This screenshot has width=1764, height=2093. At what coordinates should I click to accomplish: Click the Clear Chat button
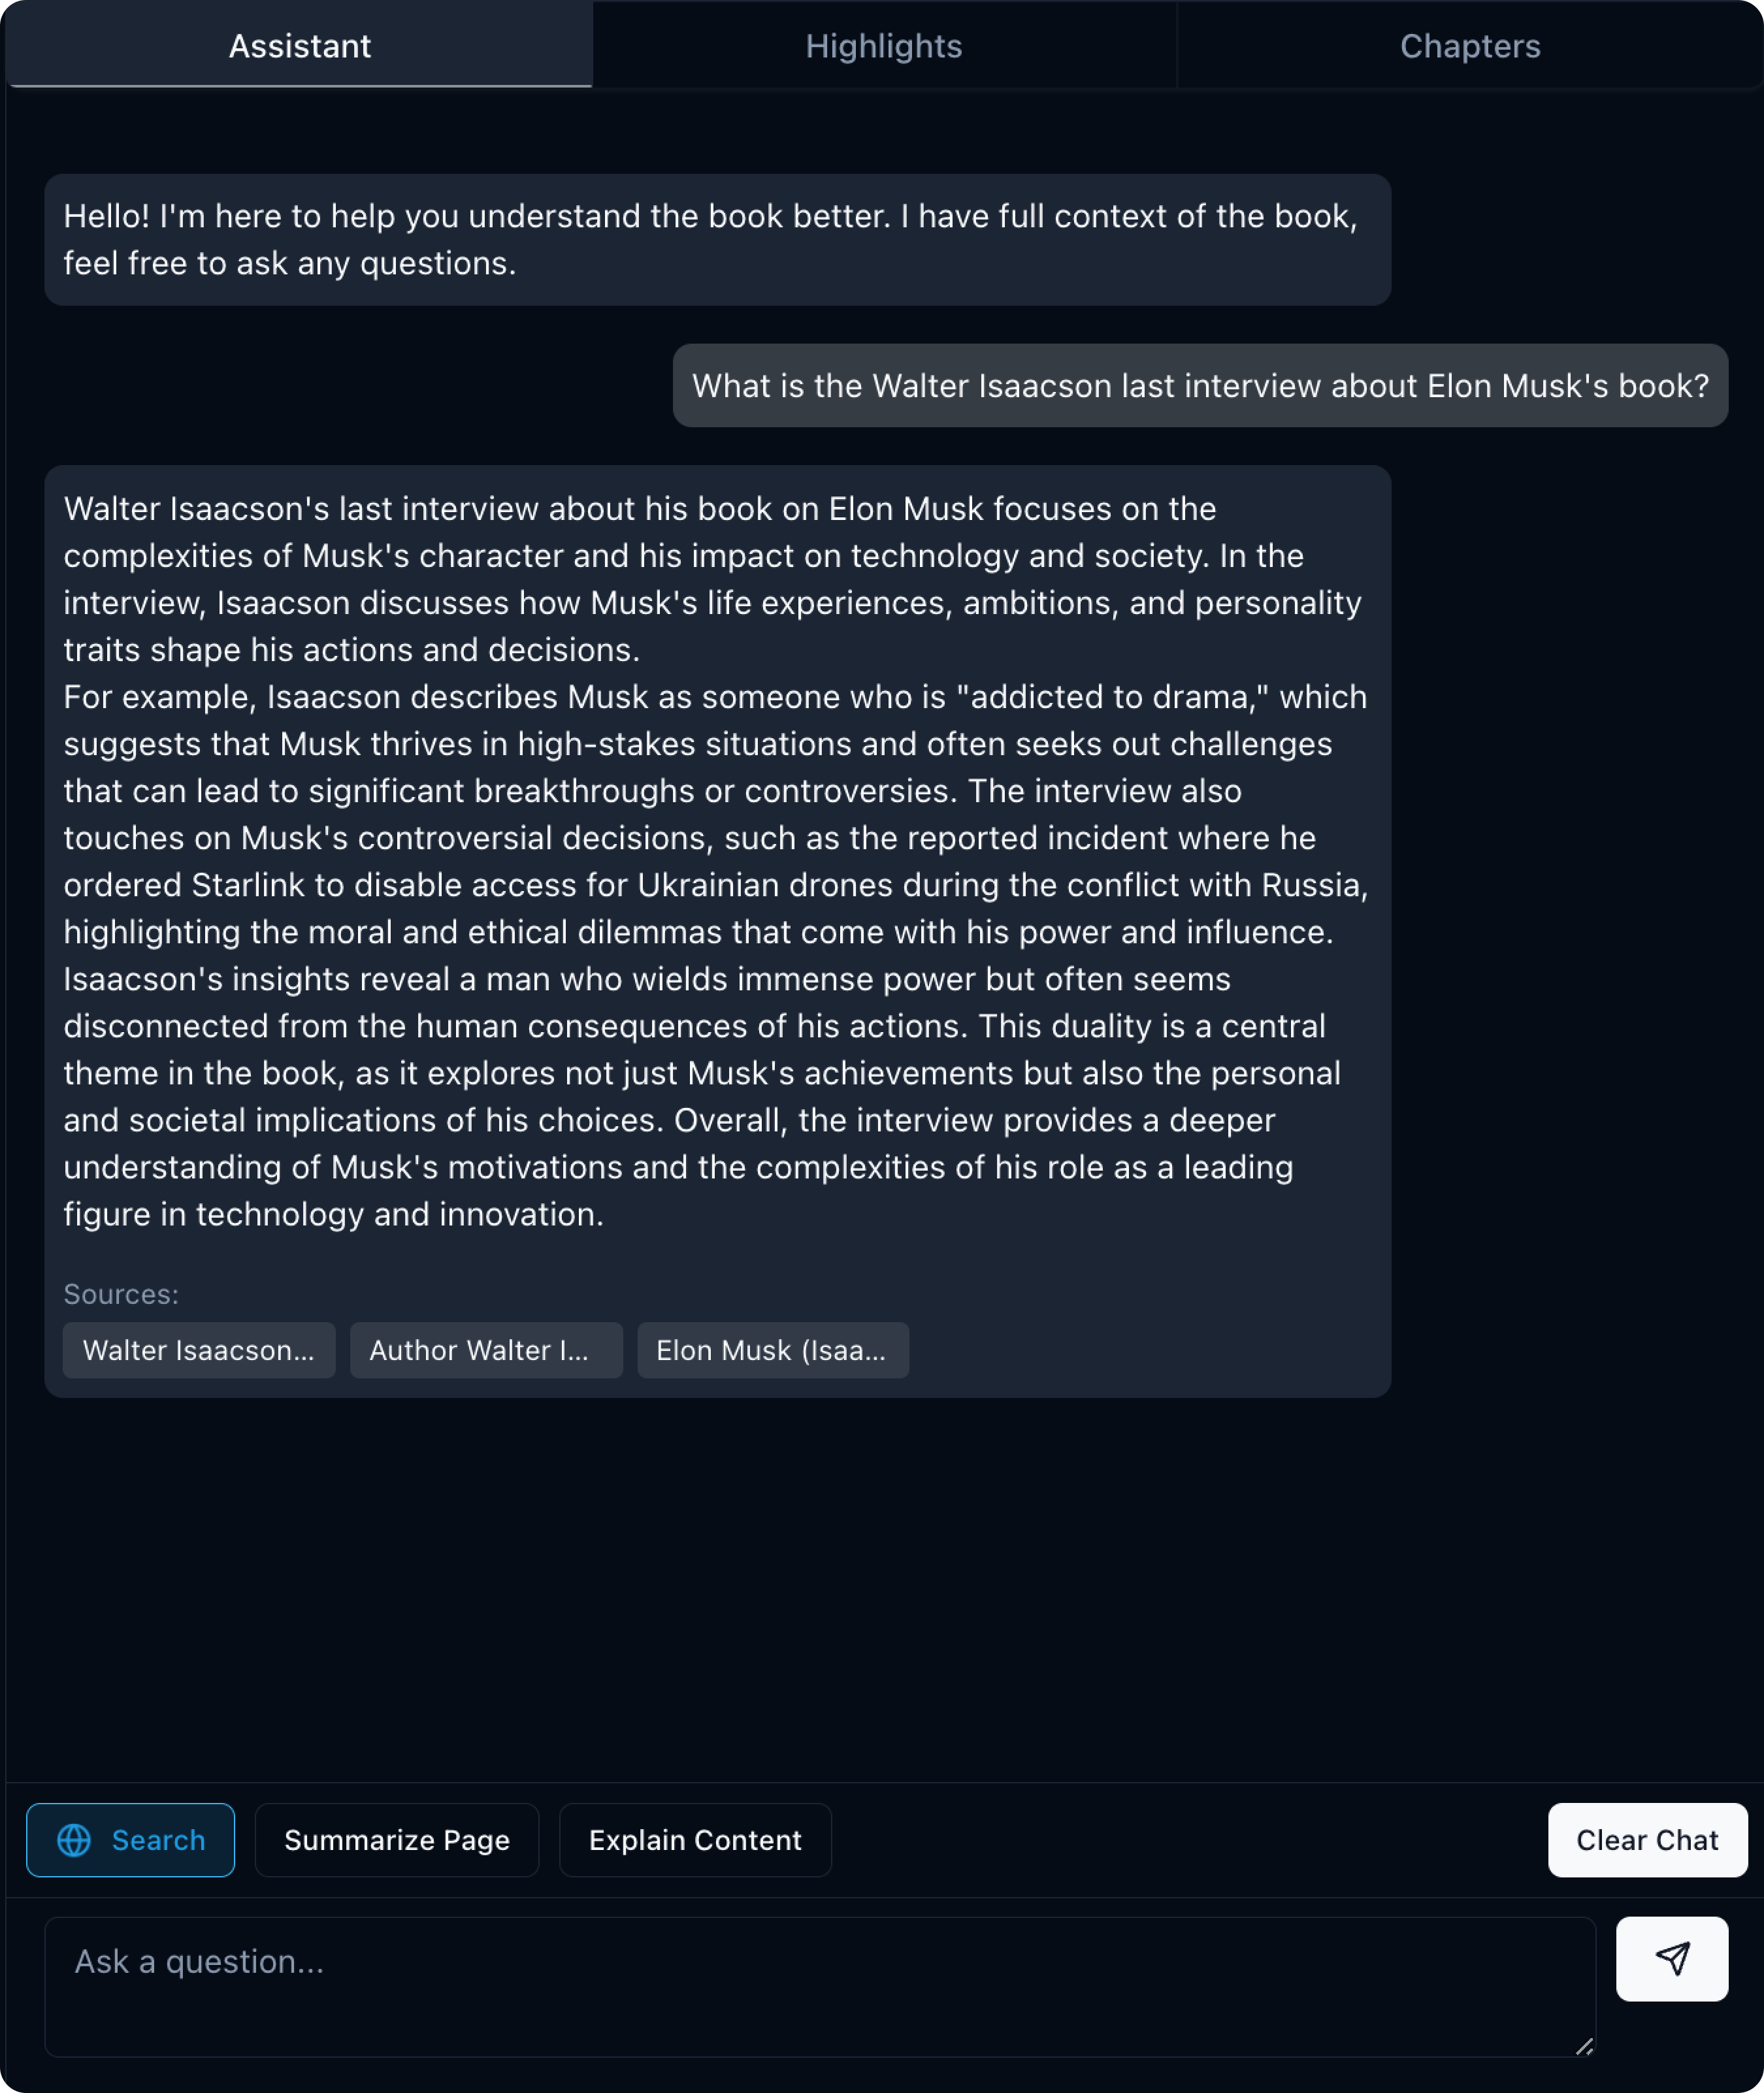(x=1641, y=1840)
